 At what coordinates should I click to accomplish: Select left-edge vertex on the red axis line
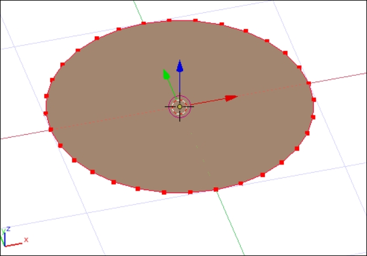pyautogui.click(x=51, y=129)
